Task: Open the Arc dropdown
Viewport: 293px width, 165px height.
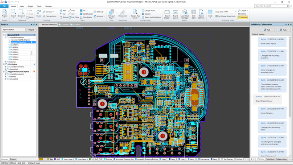Action: tap(72, 14)
